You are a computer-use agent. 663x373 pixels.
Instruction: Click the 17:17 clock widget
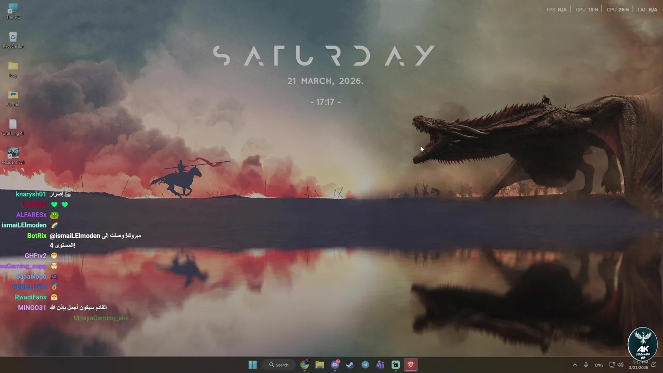click(325, 102)
